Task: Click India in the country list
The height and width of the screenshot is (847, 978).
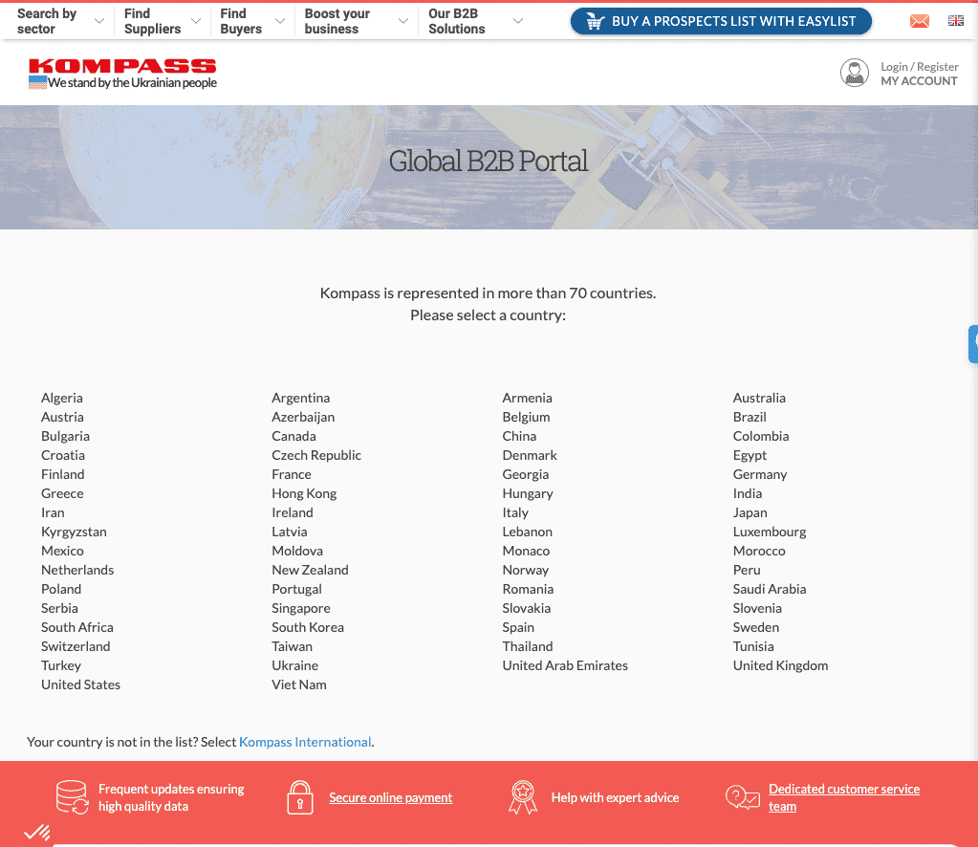Action: point(748,493)
